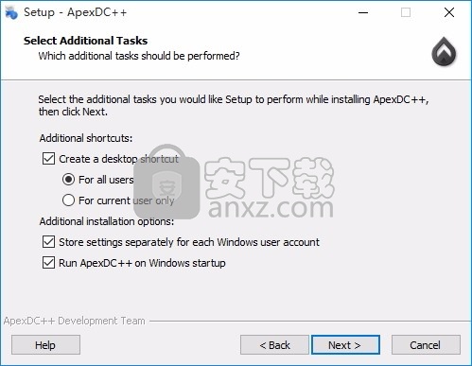This screenshot has height=366, width=472.
Task: Click the Setup - ApexDC++ title text
Action: (76, 12)
